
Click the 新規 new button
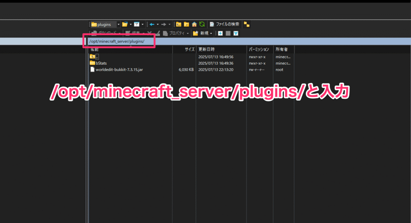coord(201,33)
